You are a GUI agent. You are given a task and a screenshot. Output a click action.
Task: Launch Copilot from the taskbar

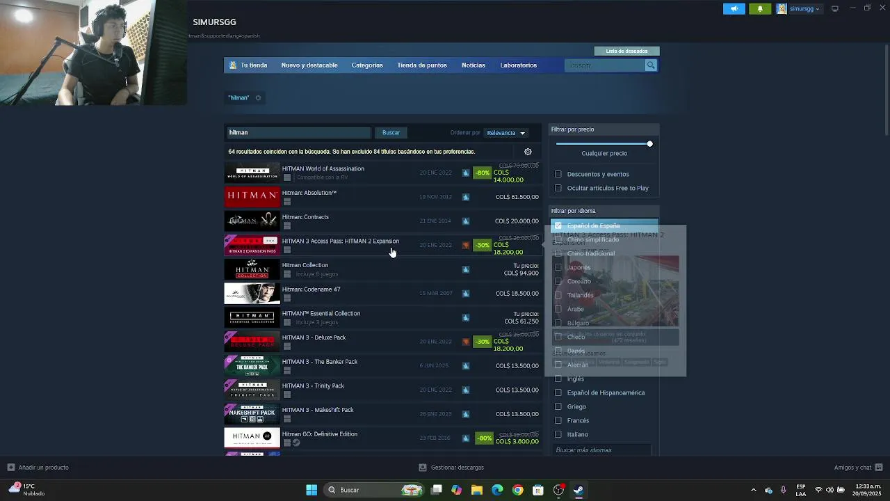click(456, 490)
